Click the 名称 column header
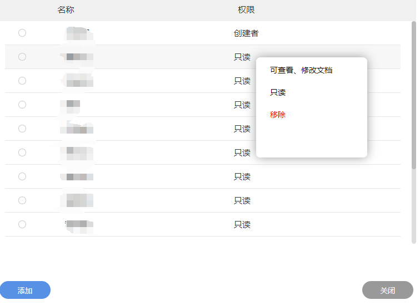This screenshot has height=305, width=420. (x=66, y=10)
